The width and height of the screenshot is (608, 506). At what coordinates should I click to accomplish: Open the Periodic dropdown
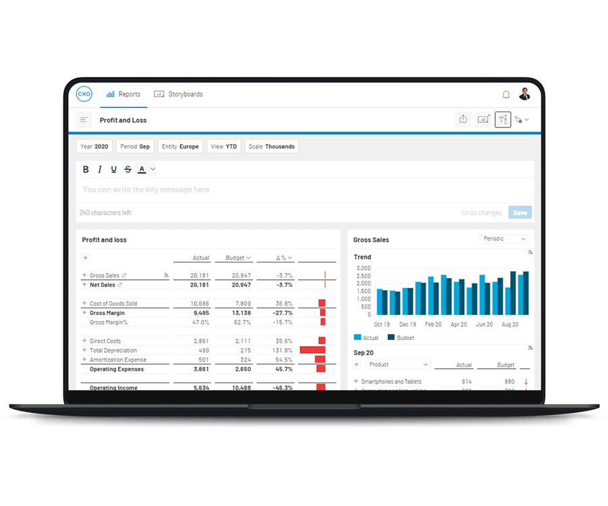504,239
